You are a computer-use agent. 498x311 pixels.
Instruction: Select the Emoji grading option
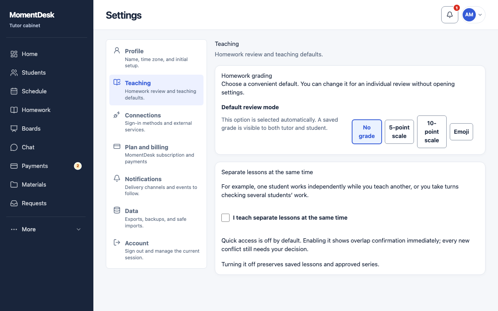click(461, 132)
